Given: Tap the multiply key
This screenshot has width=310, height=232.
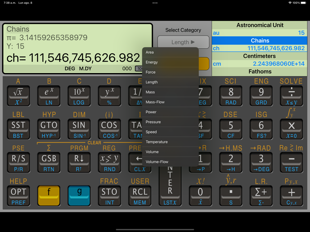Looking at the screenshot, I should 291,129.
